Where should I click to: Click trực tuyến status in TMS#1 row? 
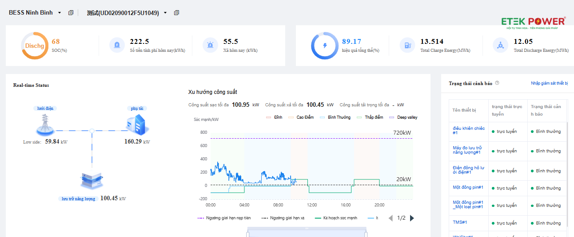coord(507,223)
